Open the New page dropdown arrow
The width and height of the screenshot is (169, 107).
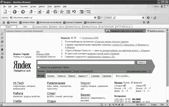pyautogui.click(x=9, y=11)
